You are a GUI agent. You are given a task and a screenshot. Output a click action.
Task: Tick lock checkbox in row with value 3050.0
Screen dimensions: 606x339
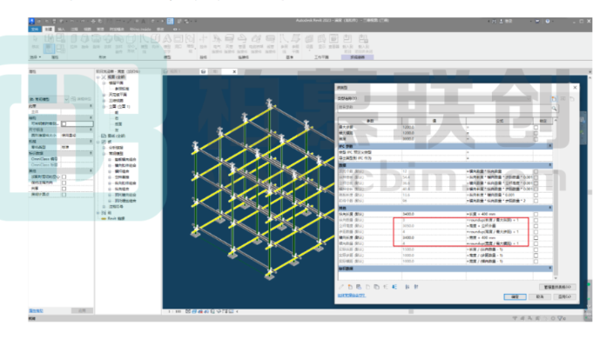click(535, 226)
